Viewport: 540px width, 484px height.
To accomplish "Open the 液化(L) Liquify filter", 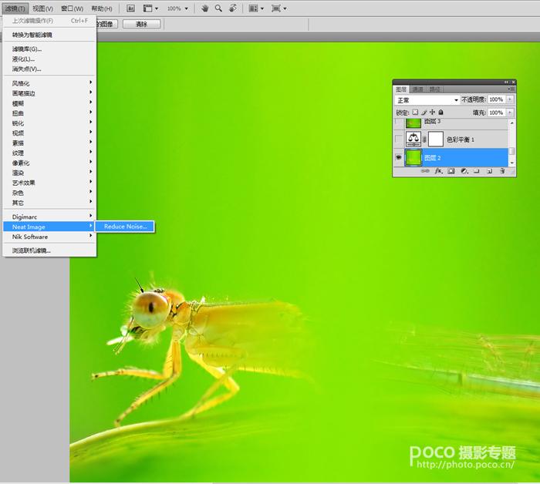I will coord(23,59).
